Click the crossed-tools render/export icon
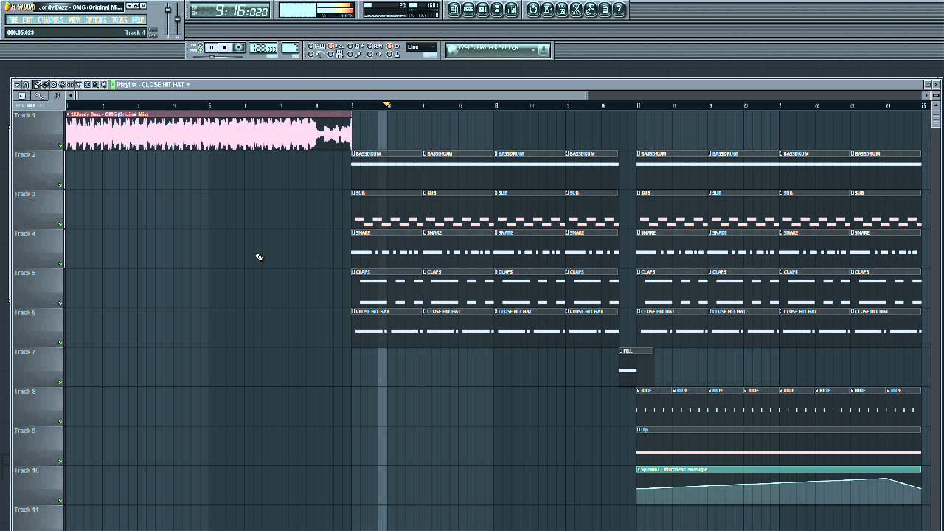This screenshot has width=944, height=531. (576, 9)
